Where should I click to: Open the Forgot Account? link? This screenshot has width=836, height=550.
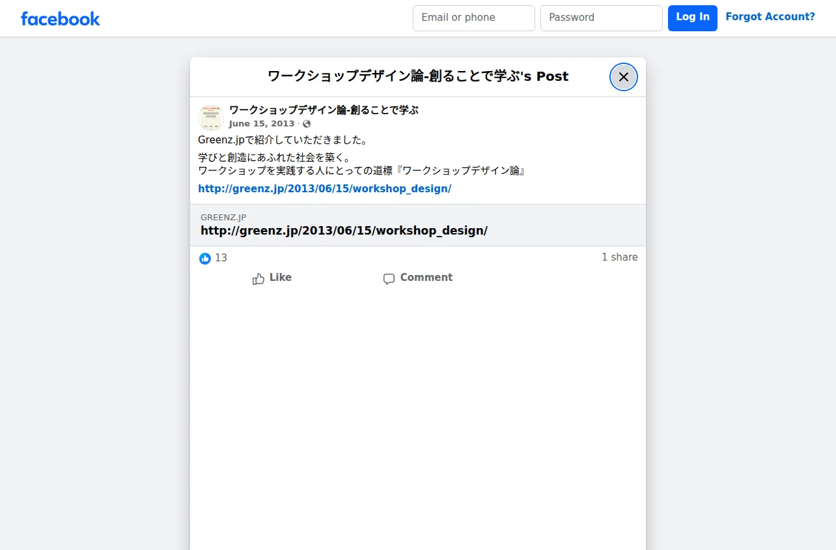770,17
